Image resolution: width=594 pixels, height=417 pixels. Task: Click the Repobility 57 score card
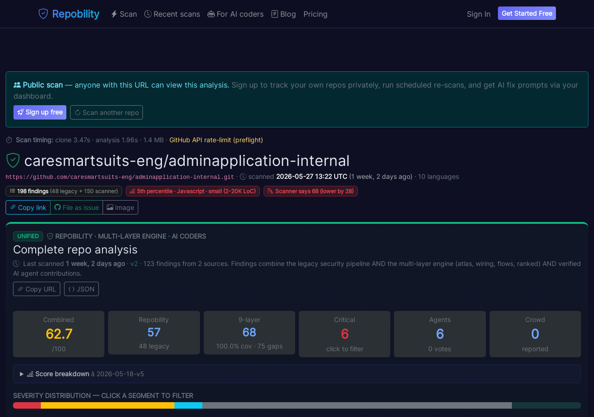click(154, 333)
